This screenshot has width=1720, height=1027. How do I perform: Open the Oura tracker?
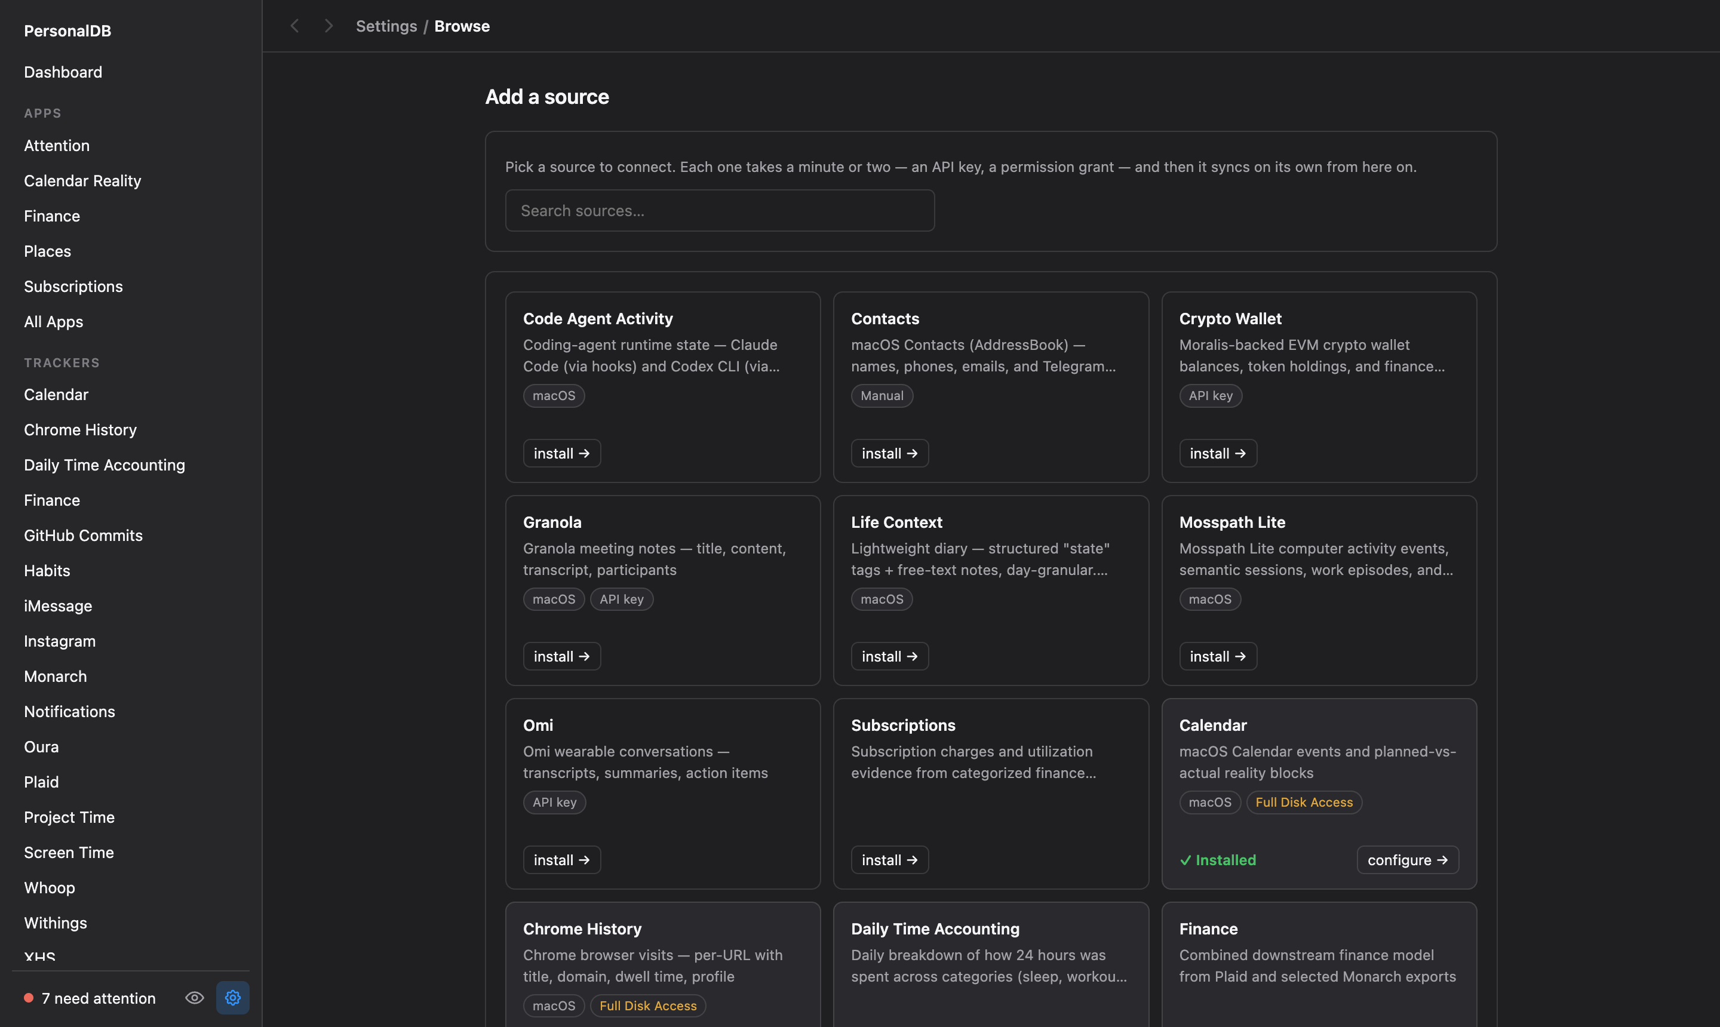click(42, 747)
